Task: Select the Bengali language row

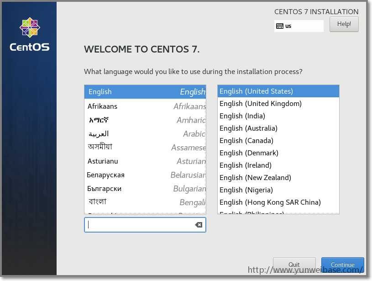Action: point(145,202)
